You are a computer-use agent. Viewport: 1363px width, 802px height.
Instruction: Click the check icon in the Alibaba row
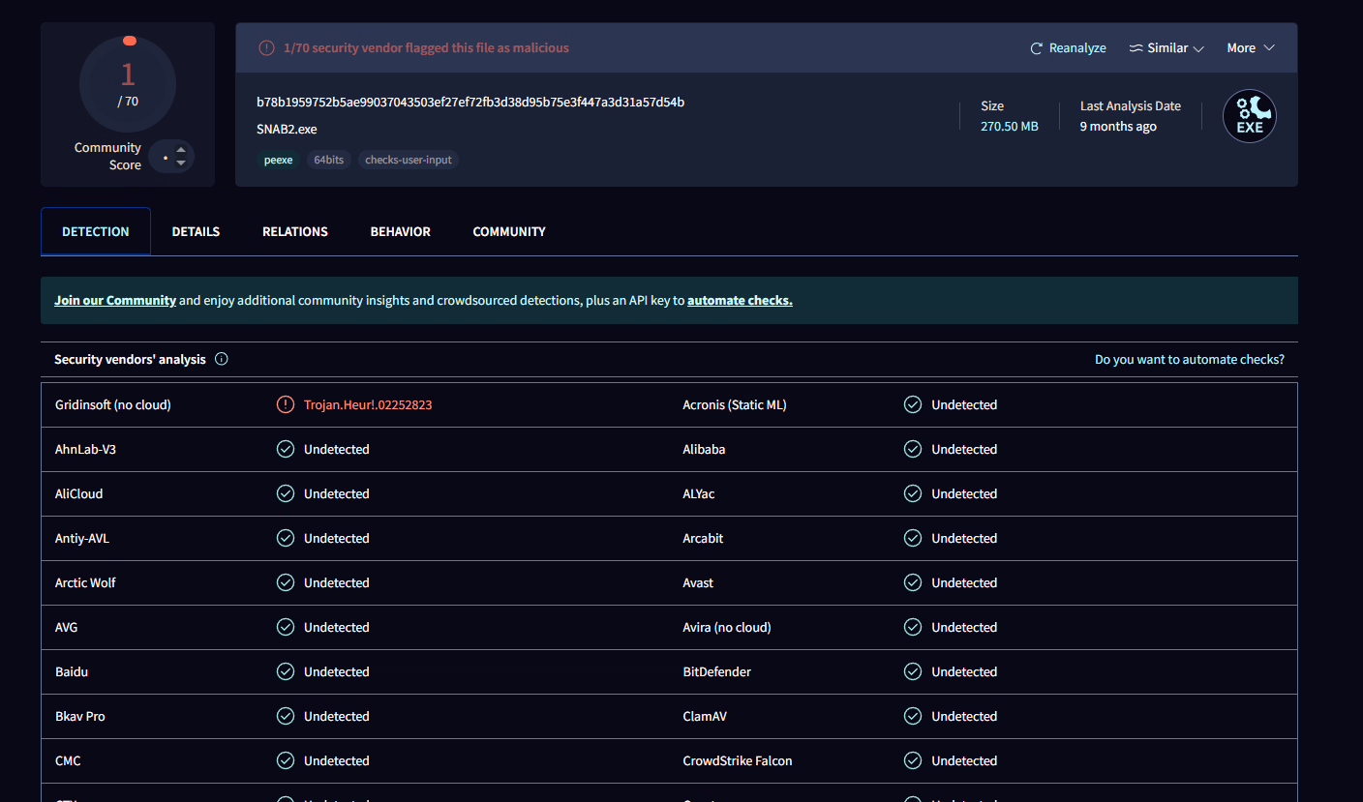(x=913, y=449)
